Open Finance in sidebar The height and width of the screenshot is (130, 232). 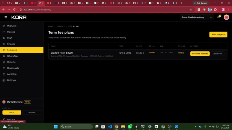click(x=22, y=44)
